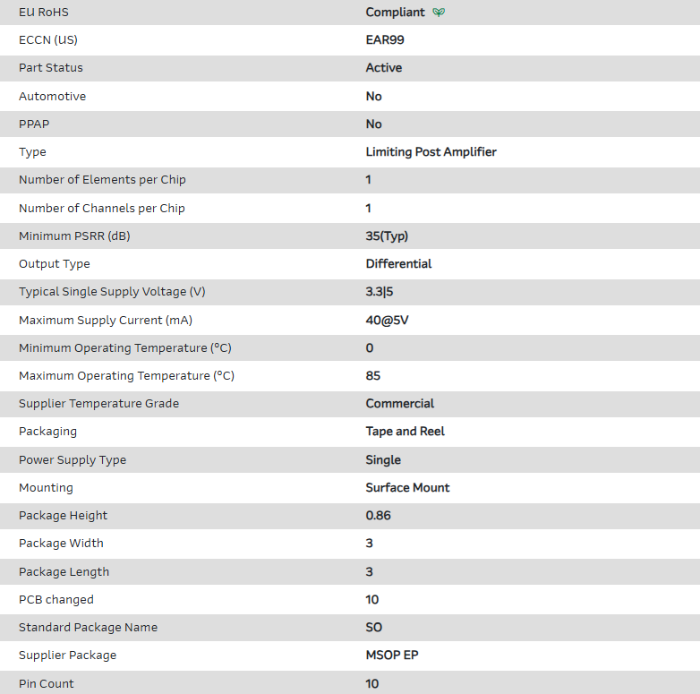Click the Commercial temperature grade value
This screenshot has width=700, height=694.
pos(400,404)
